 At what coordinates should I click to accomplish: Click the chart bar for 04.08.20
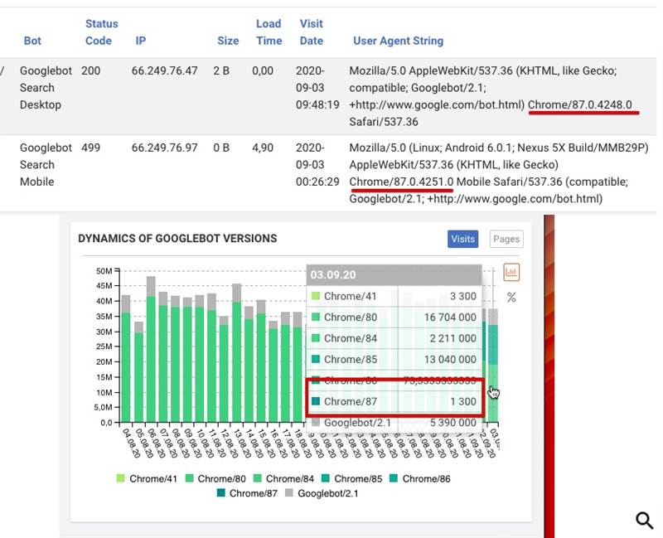coord(126,359)
